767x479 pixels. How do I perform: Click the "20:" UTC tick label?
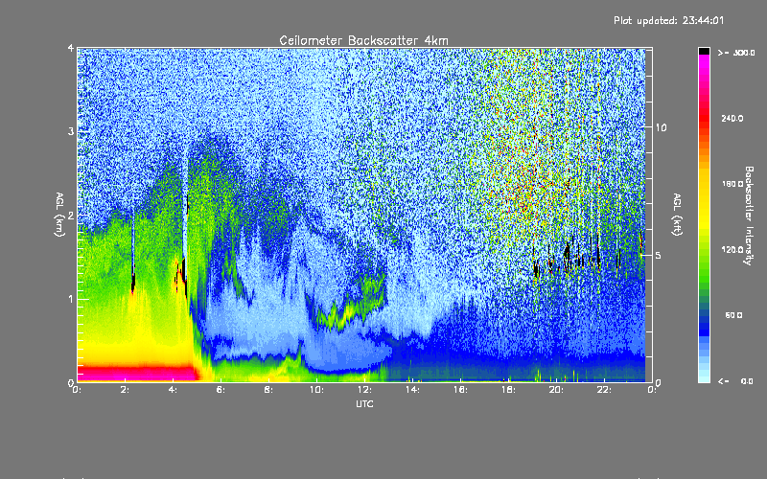tap(556, 390)
